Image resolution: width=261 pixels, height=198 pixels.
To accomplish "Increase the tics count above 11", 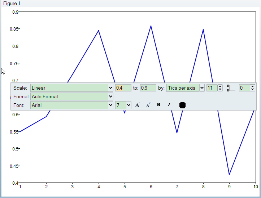I will coord(220,86).
